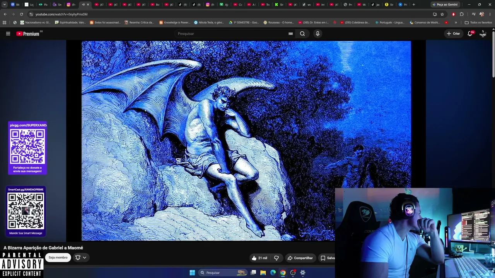Close the active YouTube tab

(88, 5)
